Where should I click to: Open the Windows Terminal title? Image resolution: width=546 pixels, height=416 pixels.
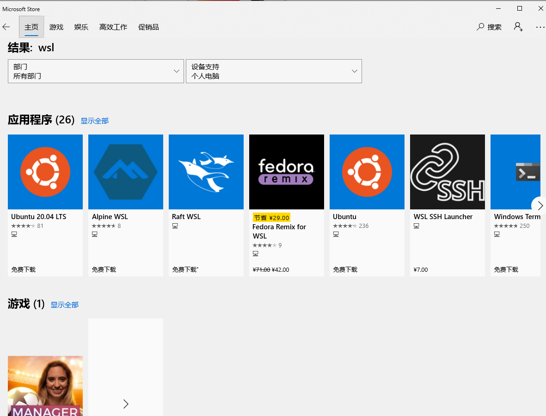pos(517,216)
